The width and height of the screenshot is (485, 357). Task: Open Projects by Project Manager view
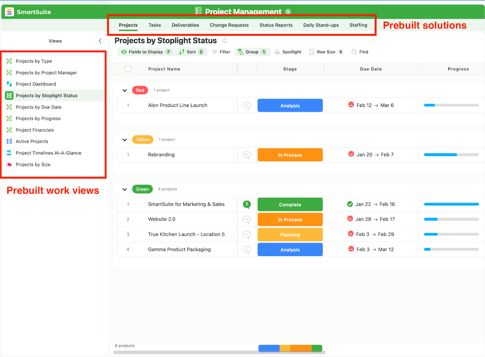(46, 73)
